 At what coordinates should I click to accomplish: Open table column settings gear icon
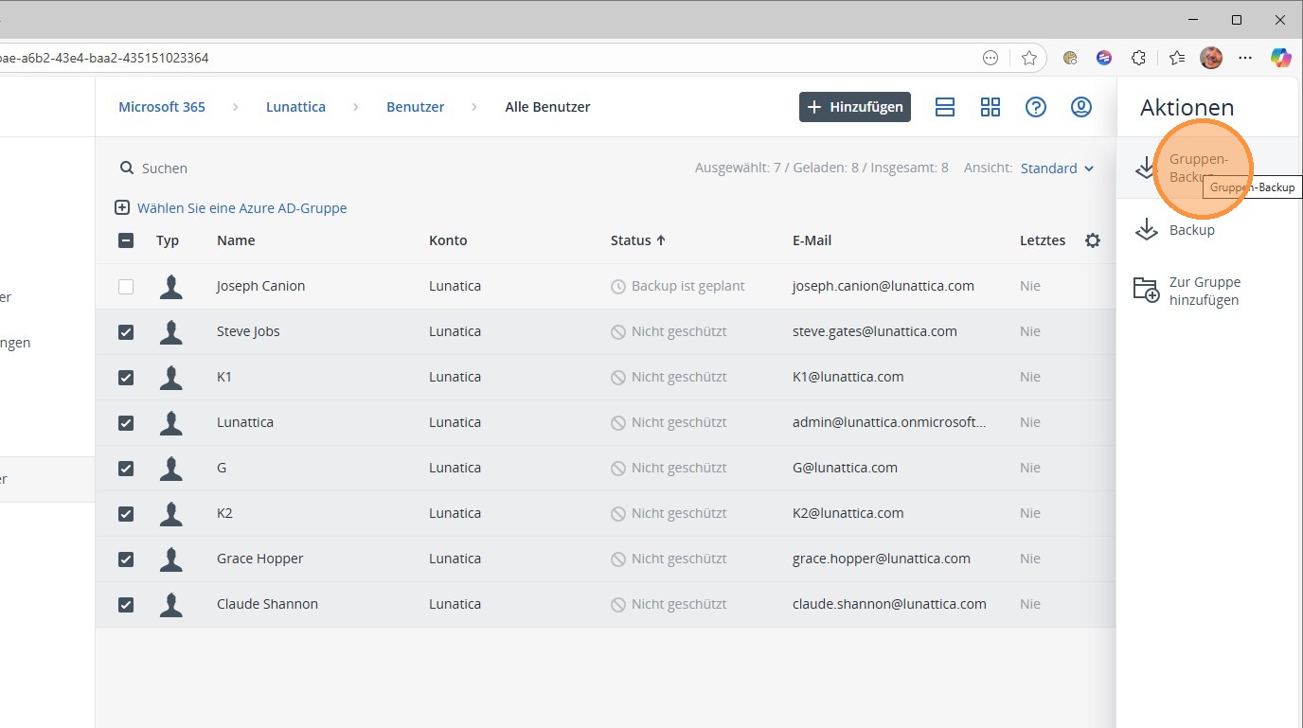pyautogui.click(x=1093, y=240)
